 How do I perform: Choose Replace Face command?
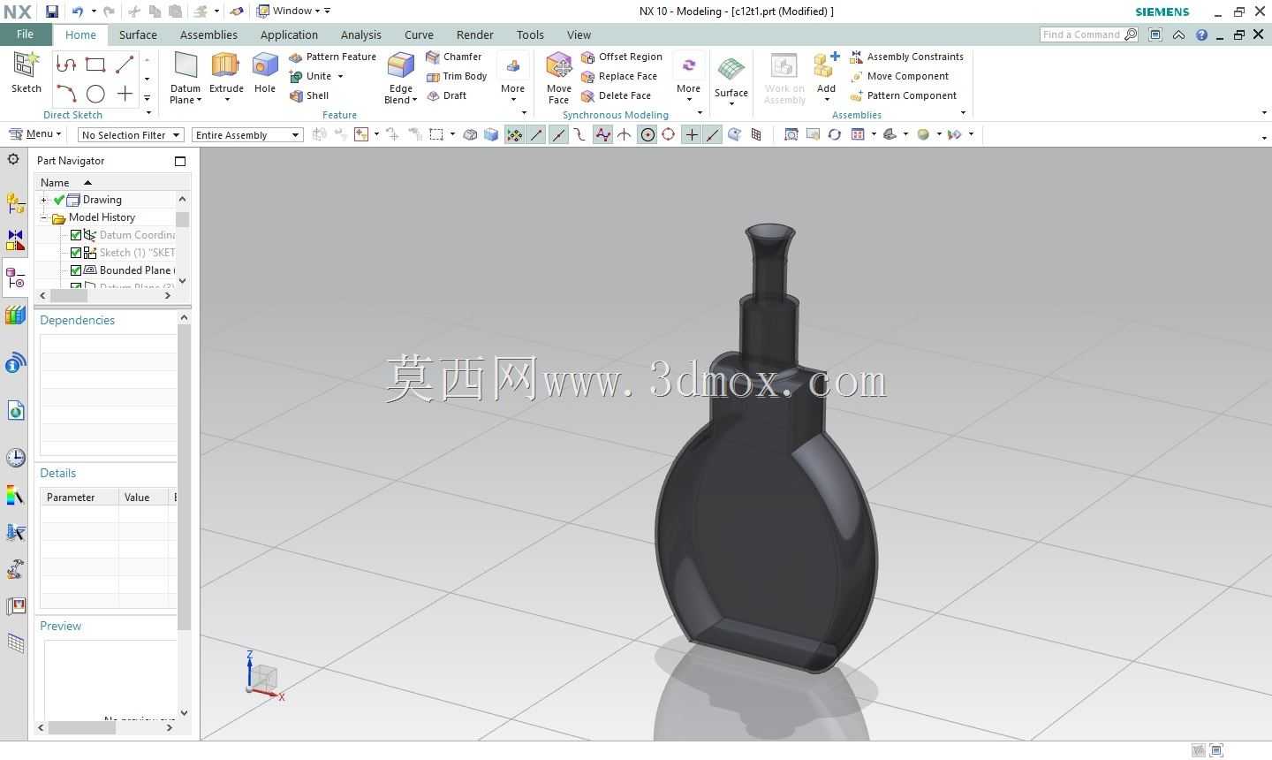click(x=619, y=76)
